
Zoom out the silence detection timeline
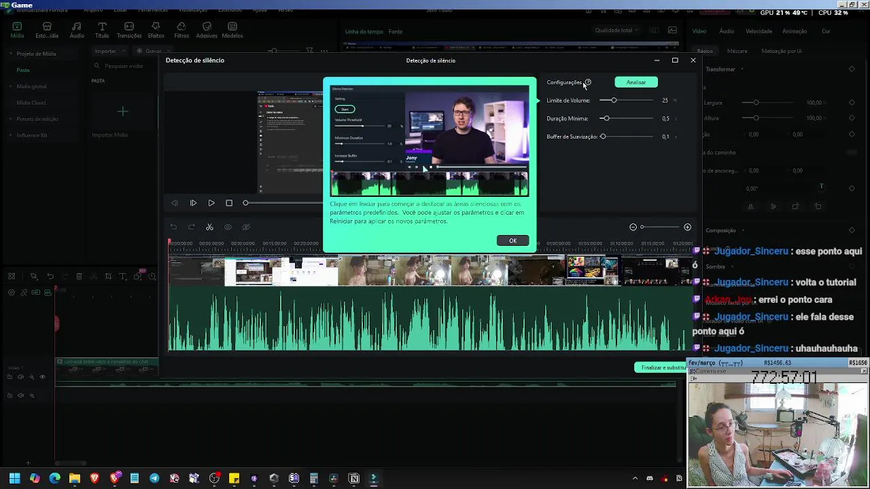633,227
